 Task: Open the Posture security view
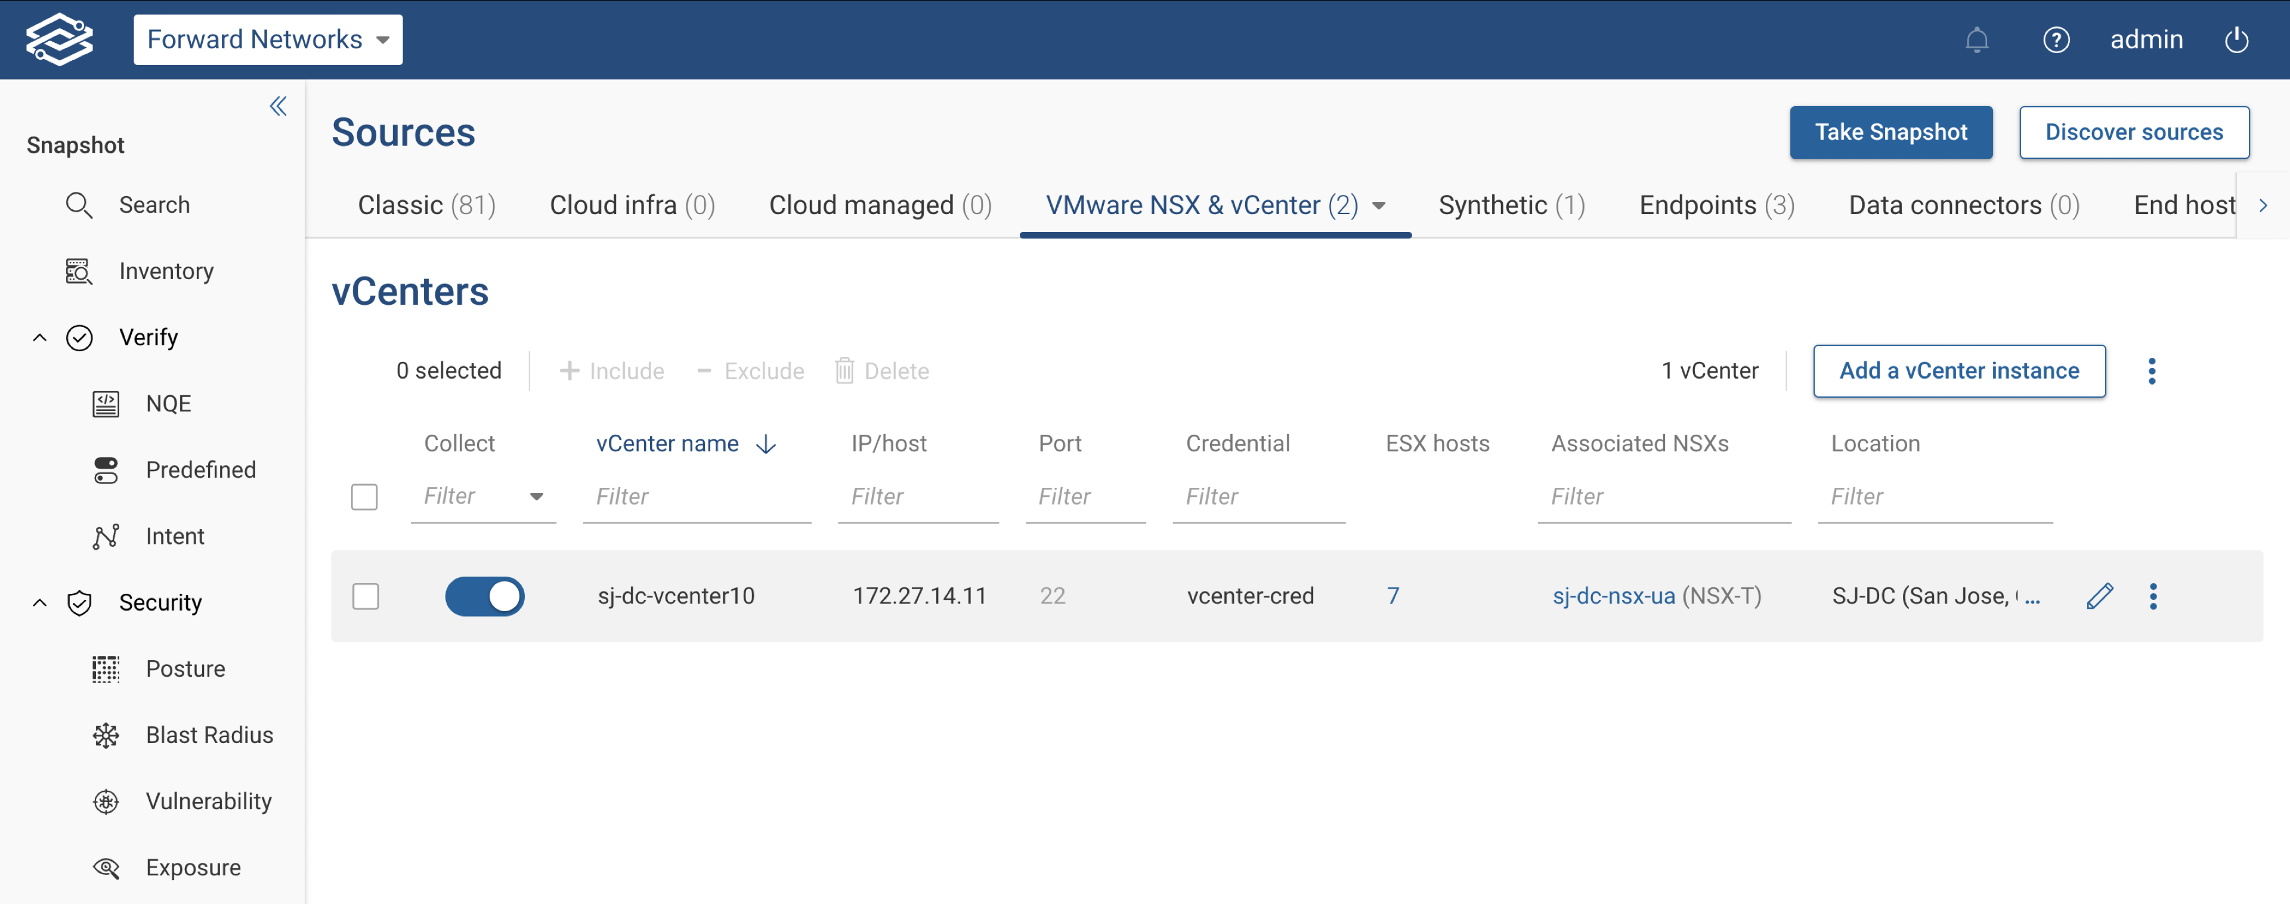click(x=185, y=667)
